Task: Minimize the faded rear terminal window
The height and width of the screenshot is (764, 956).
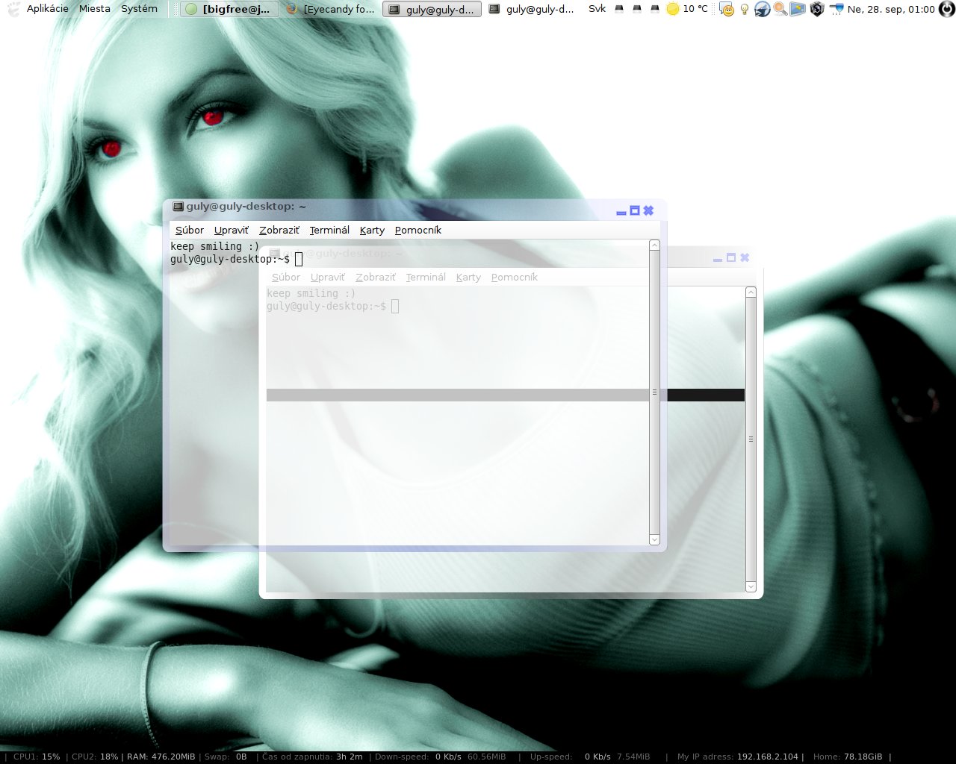Action: (718, 259)
